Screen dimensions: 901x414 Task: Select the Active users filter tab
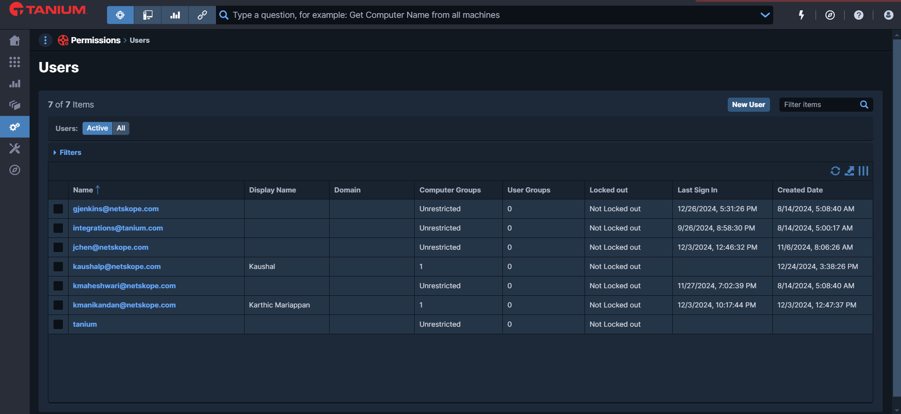(97, 128)
